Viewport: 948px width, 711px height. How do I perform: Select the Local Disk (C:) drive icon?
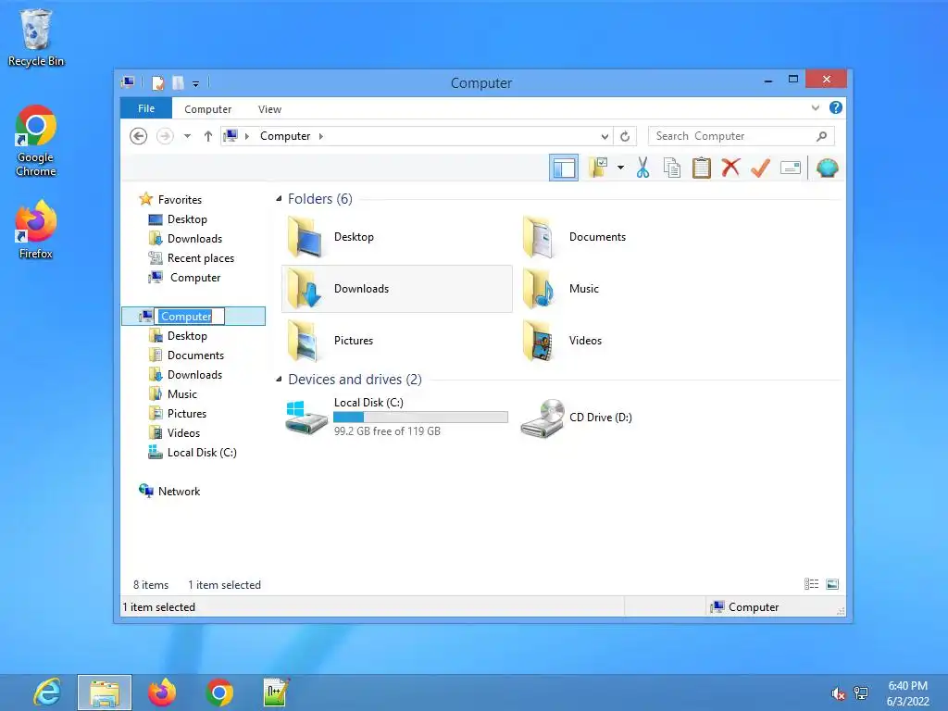click(x=306, y=418)
